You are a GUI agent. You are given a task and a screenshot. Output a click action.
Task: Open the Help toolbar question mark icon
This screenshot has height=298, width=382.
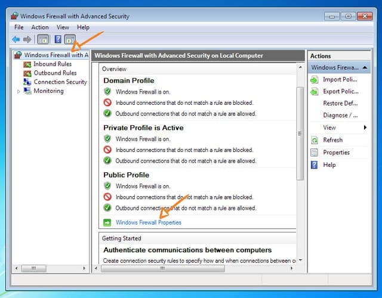coord(58,39)
